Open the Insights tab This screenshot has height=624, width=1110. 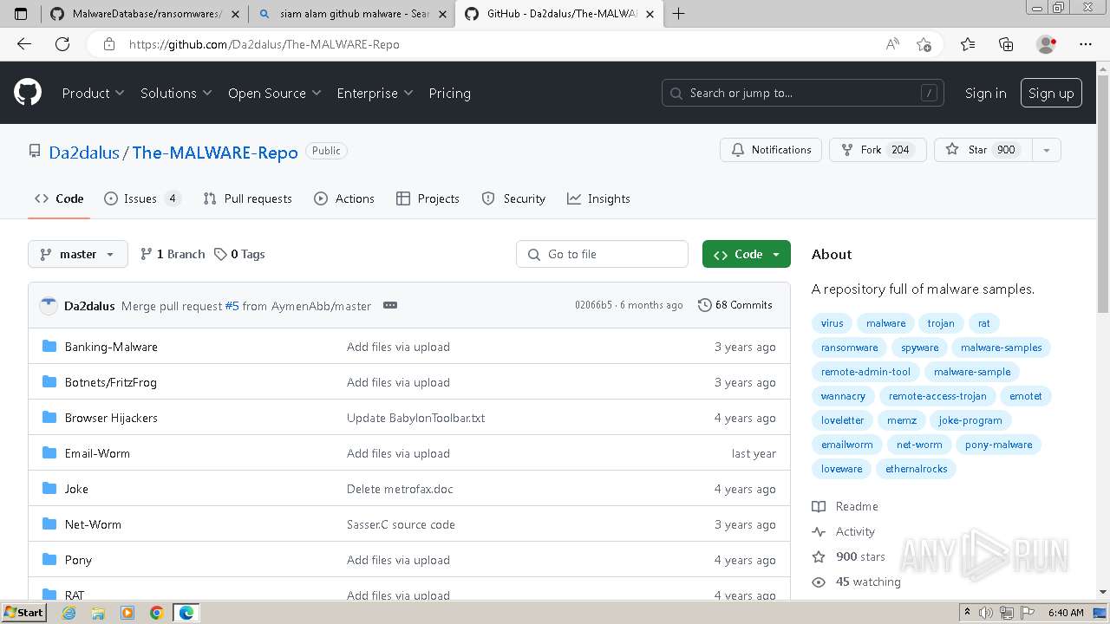click(x=598, y=198)
